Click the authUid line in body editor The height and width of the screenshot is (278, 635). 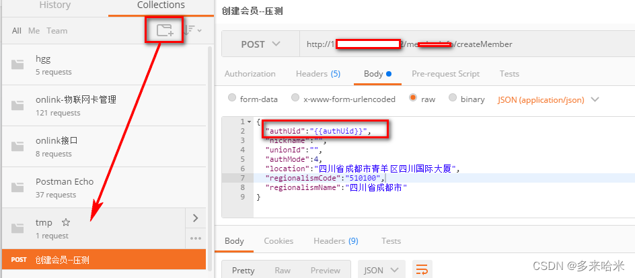[318, 131]
